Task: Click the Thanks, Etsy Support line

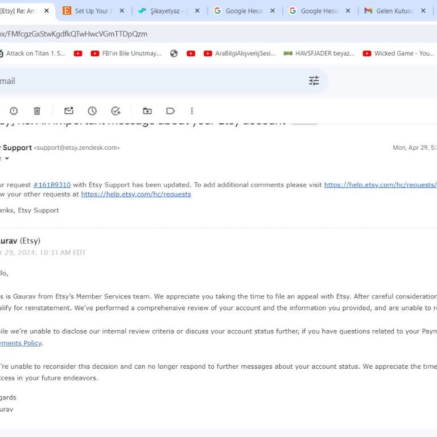Action: point(29,211)
